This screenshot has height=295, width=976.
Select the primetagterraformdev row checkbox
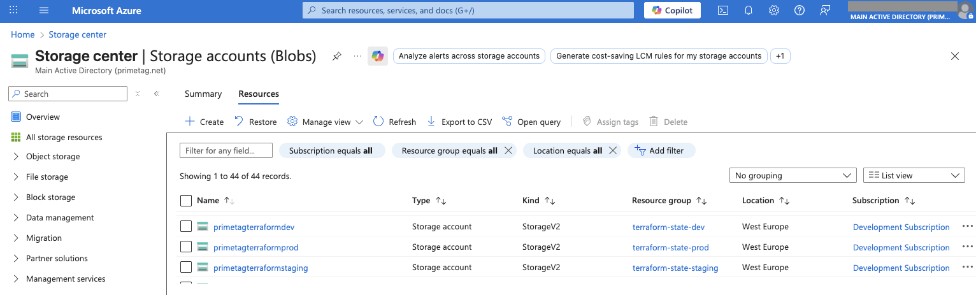186,226
